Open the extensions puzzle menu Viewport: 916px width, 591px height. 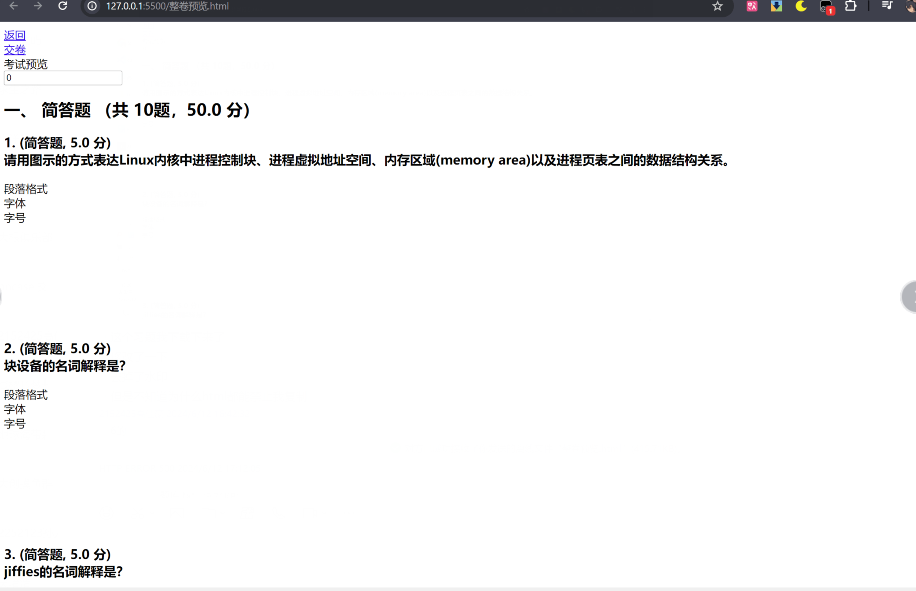[x=851, y=6]
